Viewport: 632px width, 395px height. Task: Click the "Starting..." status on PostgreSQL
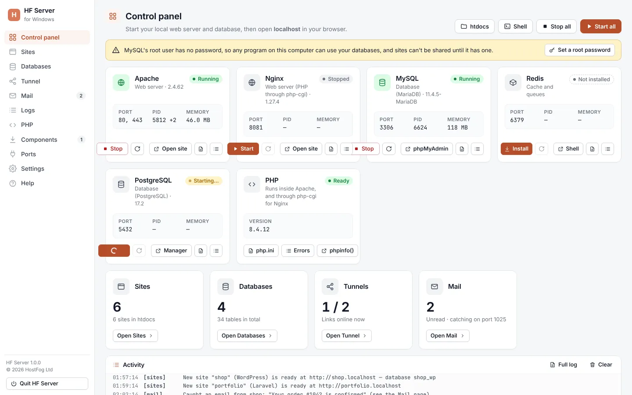(204, 181)
